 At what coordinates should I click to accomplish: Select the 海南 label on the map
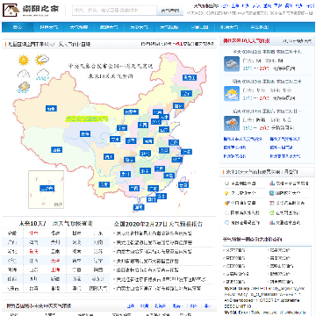139,207
